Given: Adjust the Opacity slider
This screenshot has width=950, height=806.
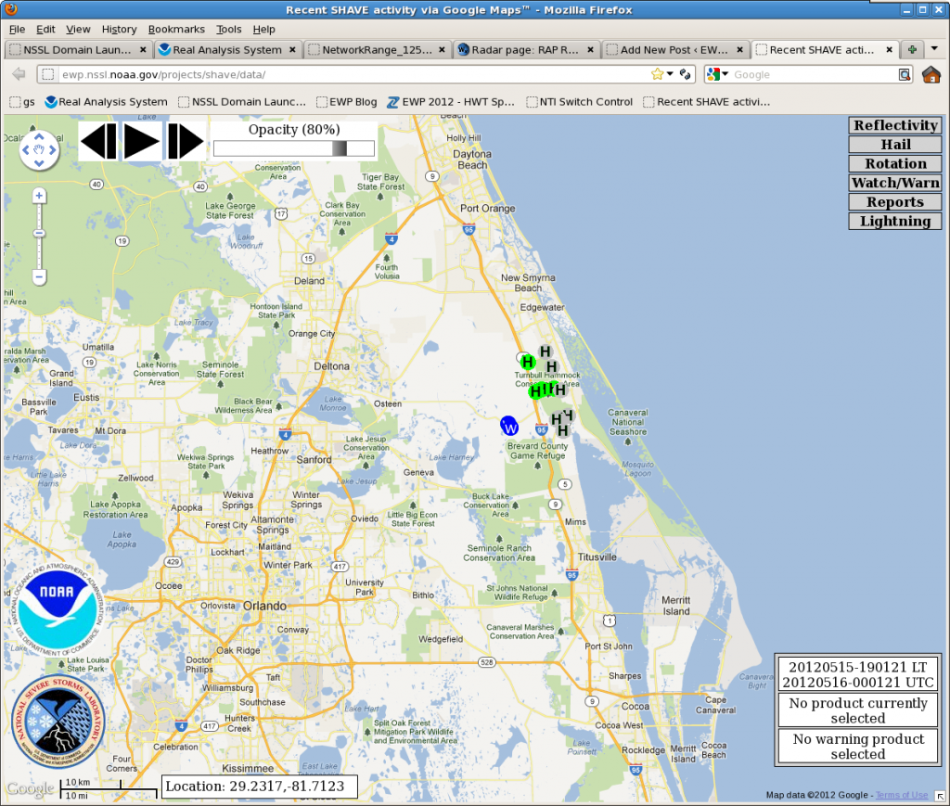Looking at the screenshot, I should [340, 148].
